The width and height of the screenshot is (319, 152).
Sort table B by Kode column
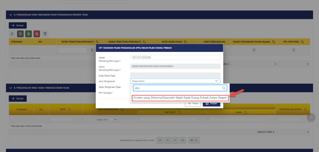[69, 110]
